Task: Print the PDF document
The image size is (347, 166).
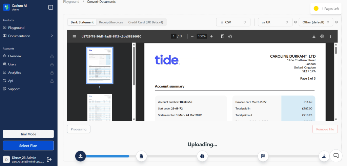Action: tap(322, 36)
